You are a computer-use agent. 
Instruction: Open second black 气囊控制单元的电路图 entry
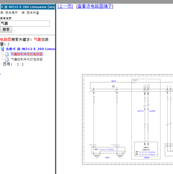pos(27,59)
